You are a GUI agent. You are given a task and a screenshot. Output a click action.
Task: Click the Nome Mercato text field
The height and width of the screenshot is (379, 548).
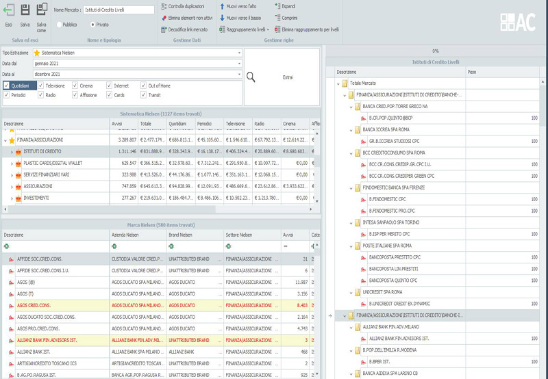pos(119,10)
